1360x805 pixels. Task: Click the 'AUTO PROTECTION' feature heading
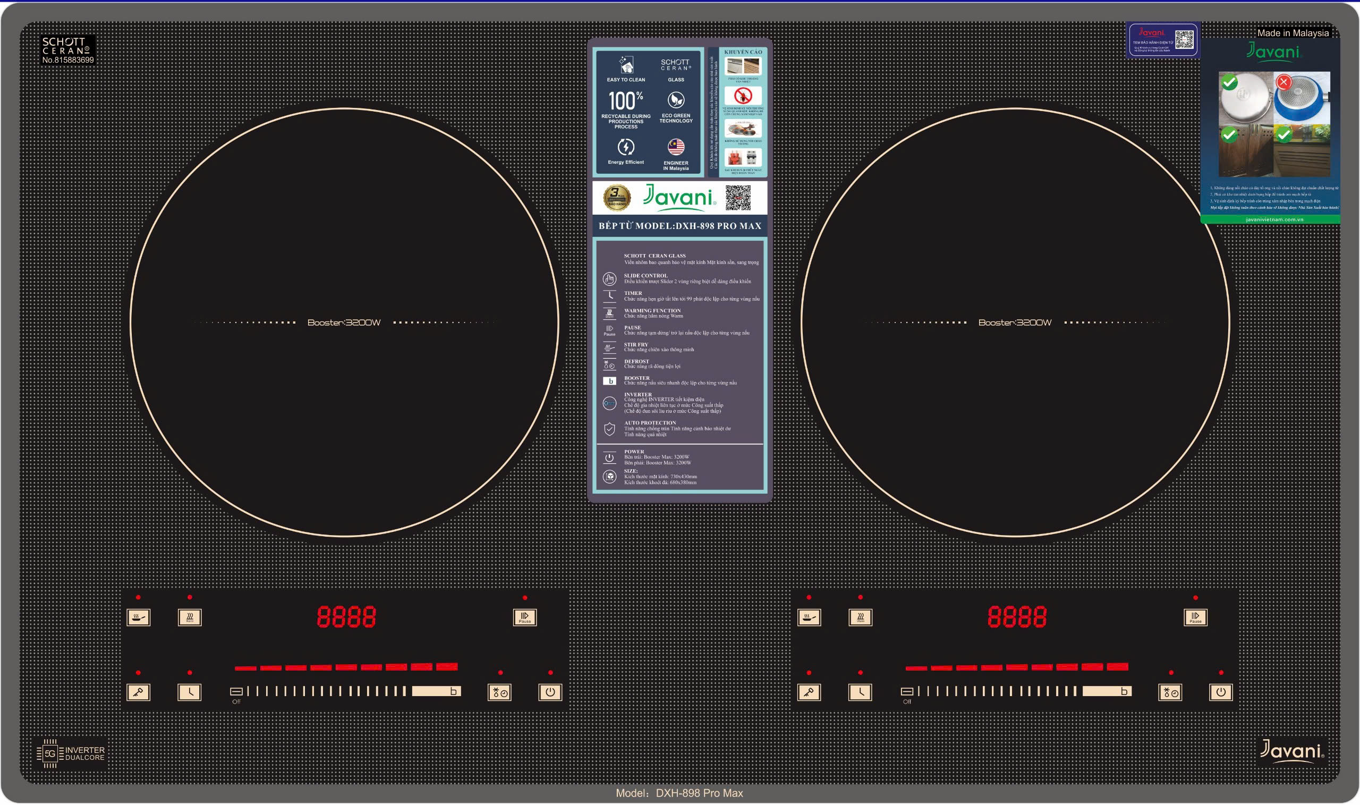(x=650, y=422)
